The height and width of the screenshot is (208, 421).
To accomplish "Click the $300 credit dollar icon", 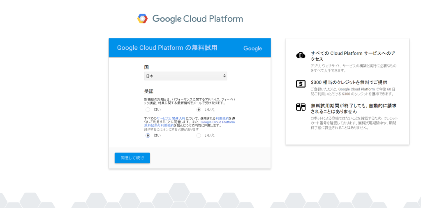I will pos(301,84).
